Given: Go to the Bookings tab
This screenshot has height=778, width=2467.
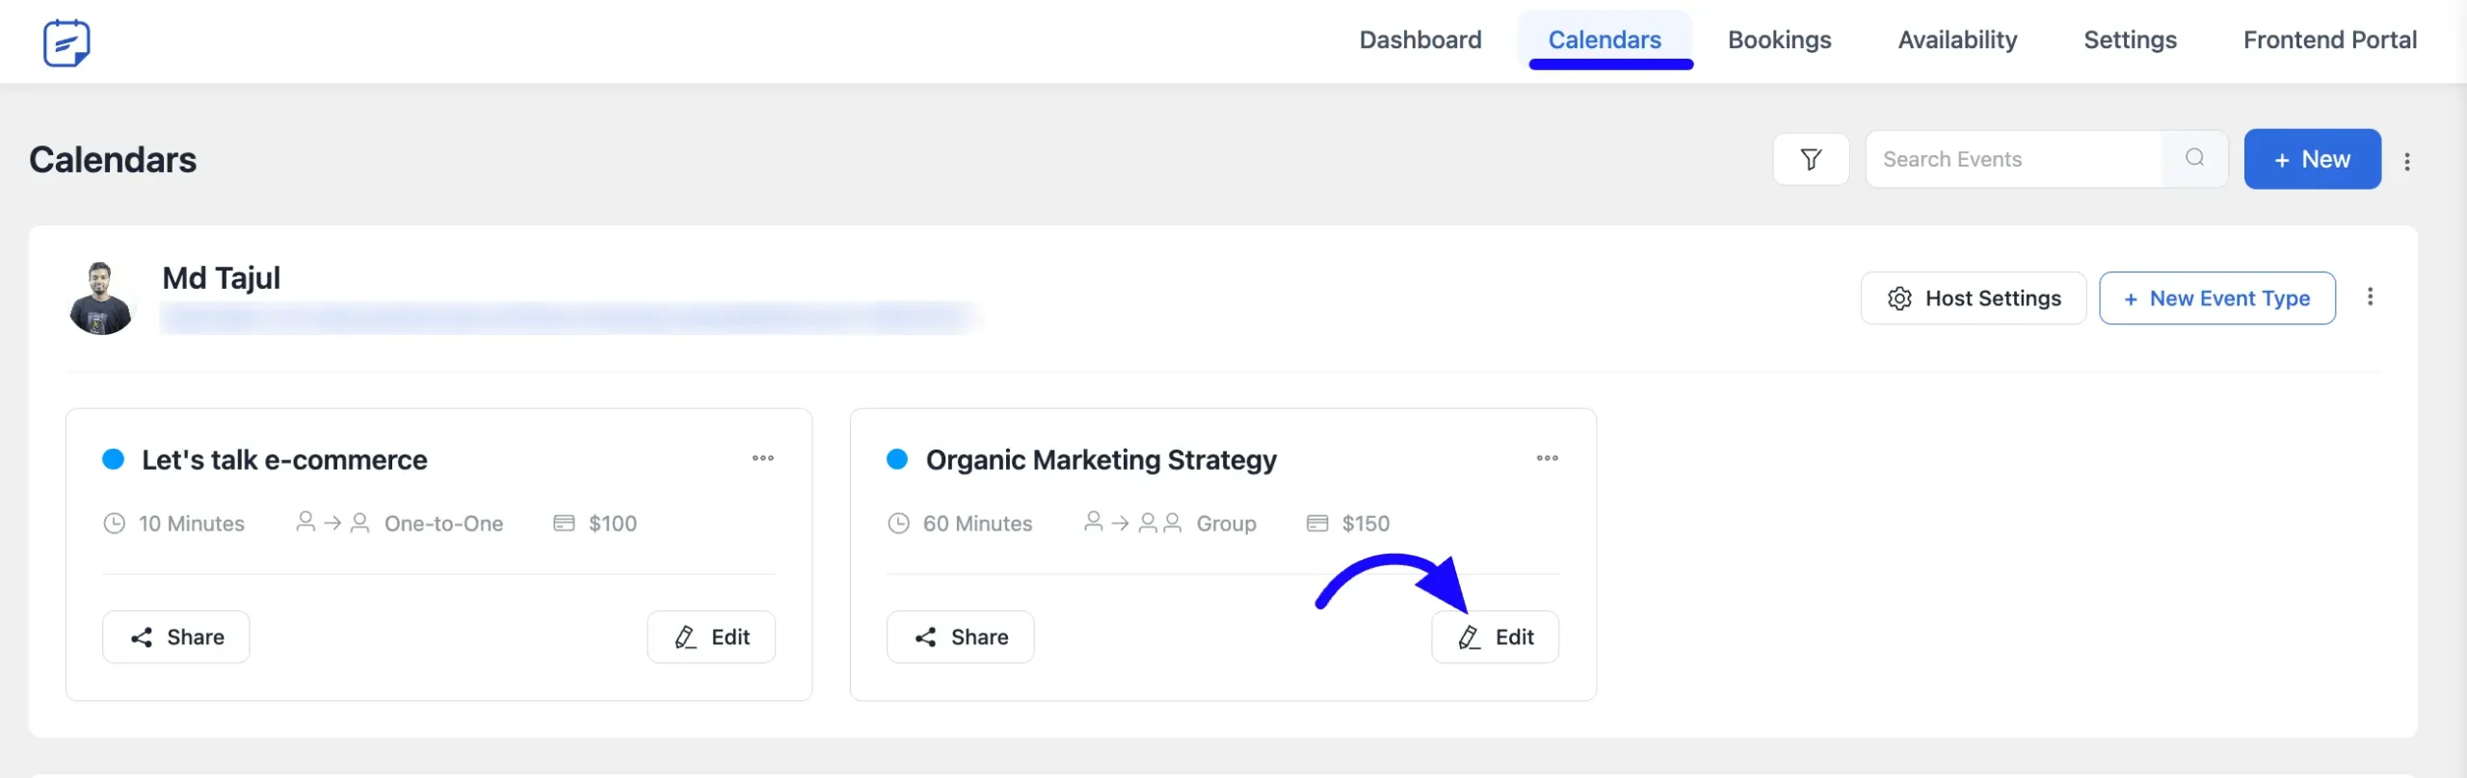Looking at the screenshot, I should click(x=1779, y=40).
